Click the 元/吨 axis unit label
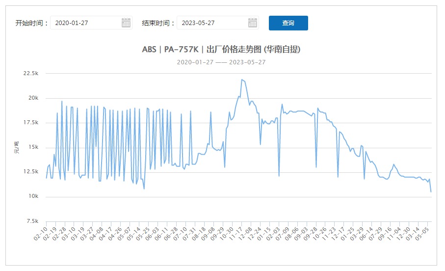This screenshot has width=445, height=271. pyautogui.click(x=17, y=147)
